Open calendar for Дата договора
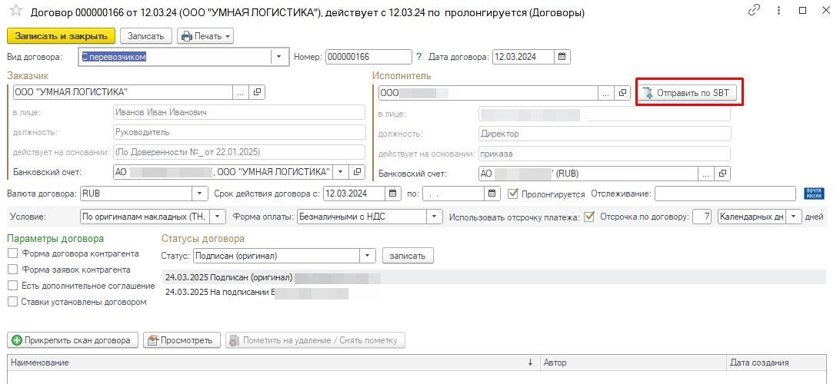Screen dimensions: 840x384 (562, 57)
